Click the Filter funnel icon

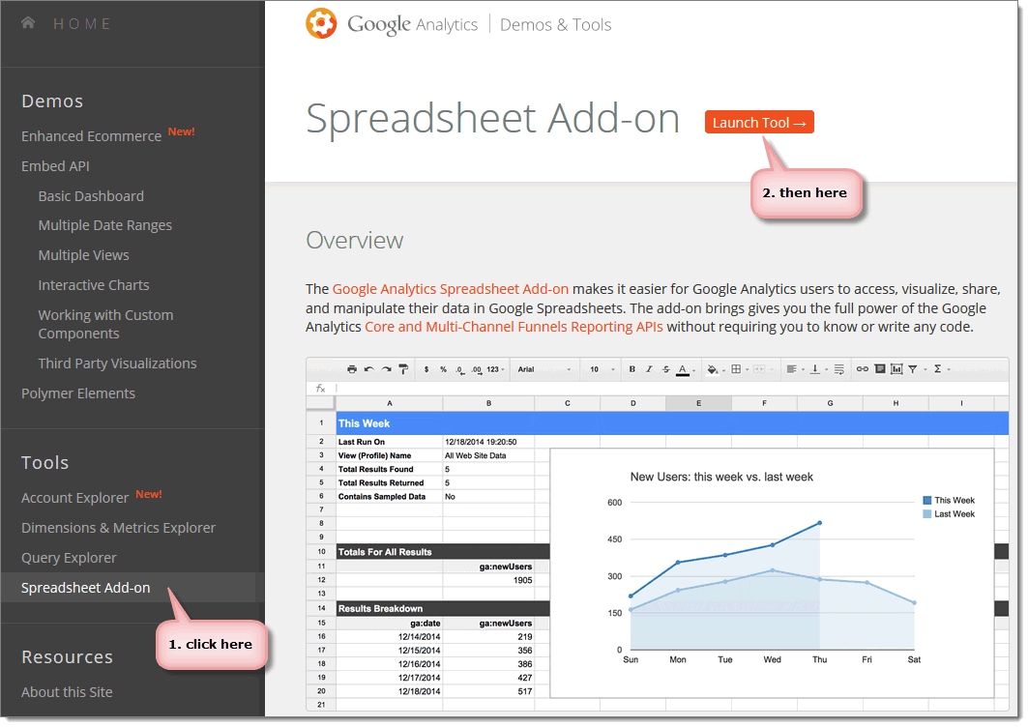pos(913,369)
